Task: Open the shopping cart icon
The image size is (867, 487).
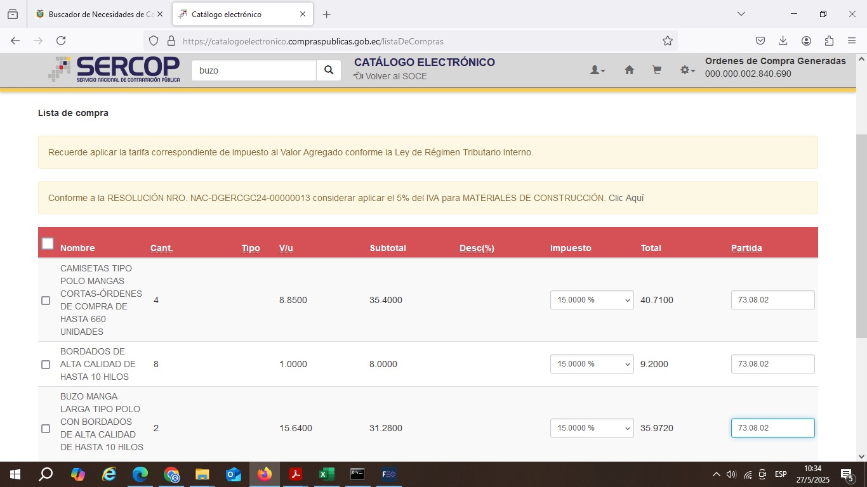Action: (657, 70)
